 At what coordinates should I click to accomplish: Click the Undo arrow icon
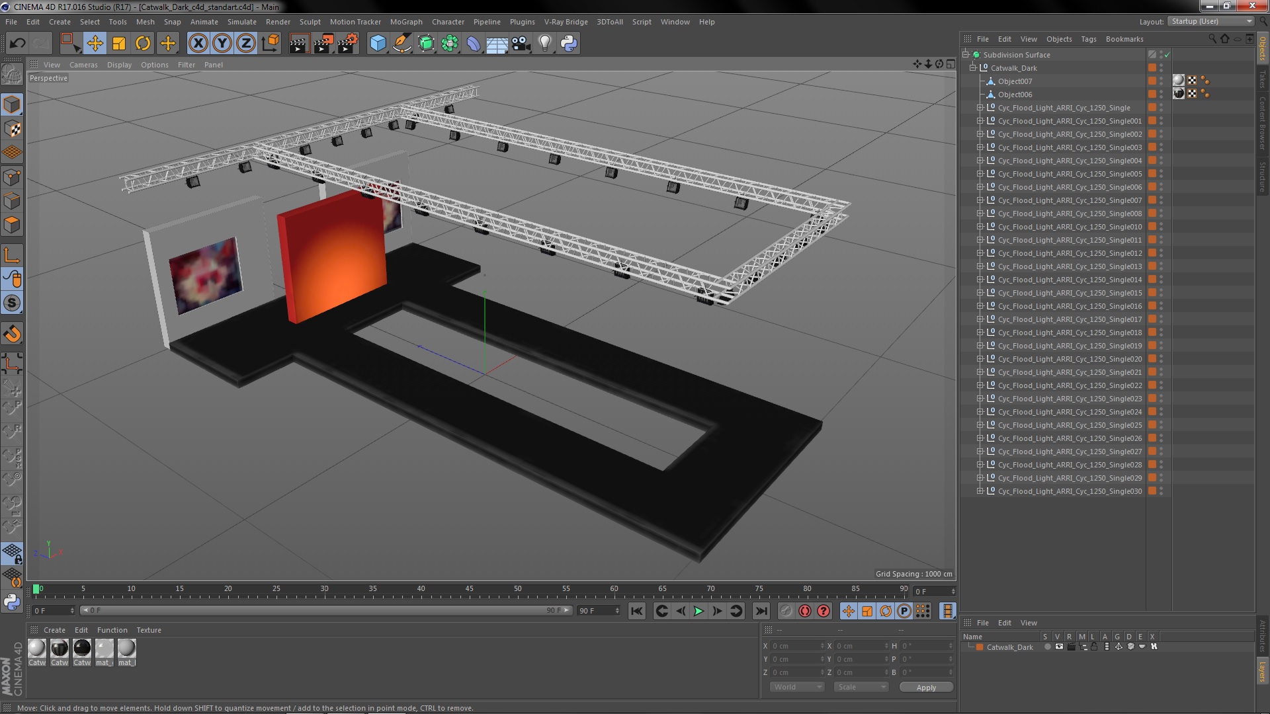click(17, 44)
